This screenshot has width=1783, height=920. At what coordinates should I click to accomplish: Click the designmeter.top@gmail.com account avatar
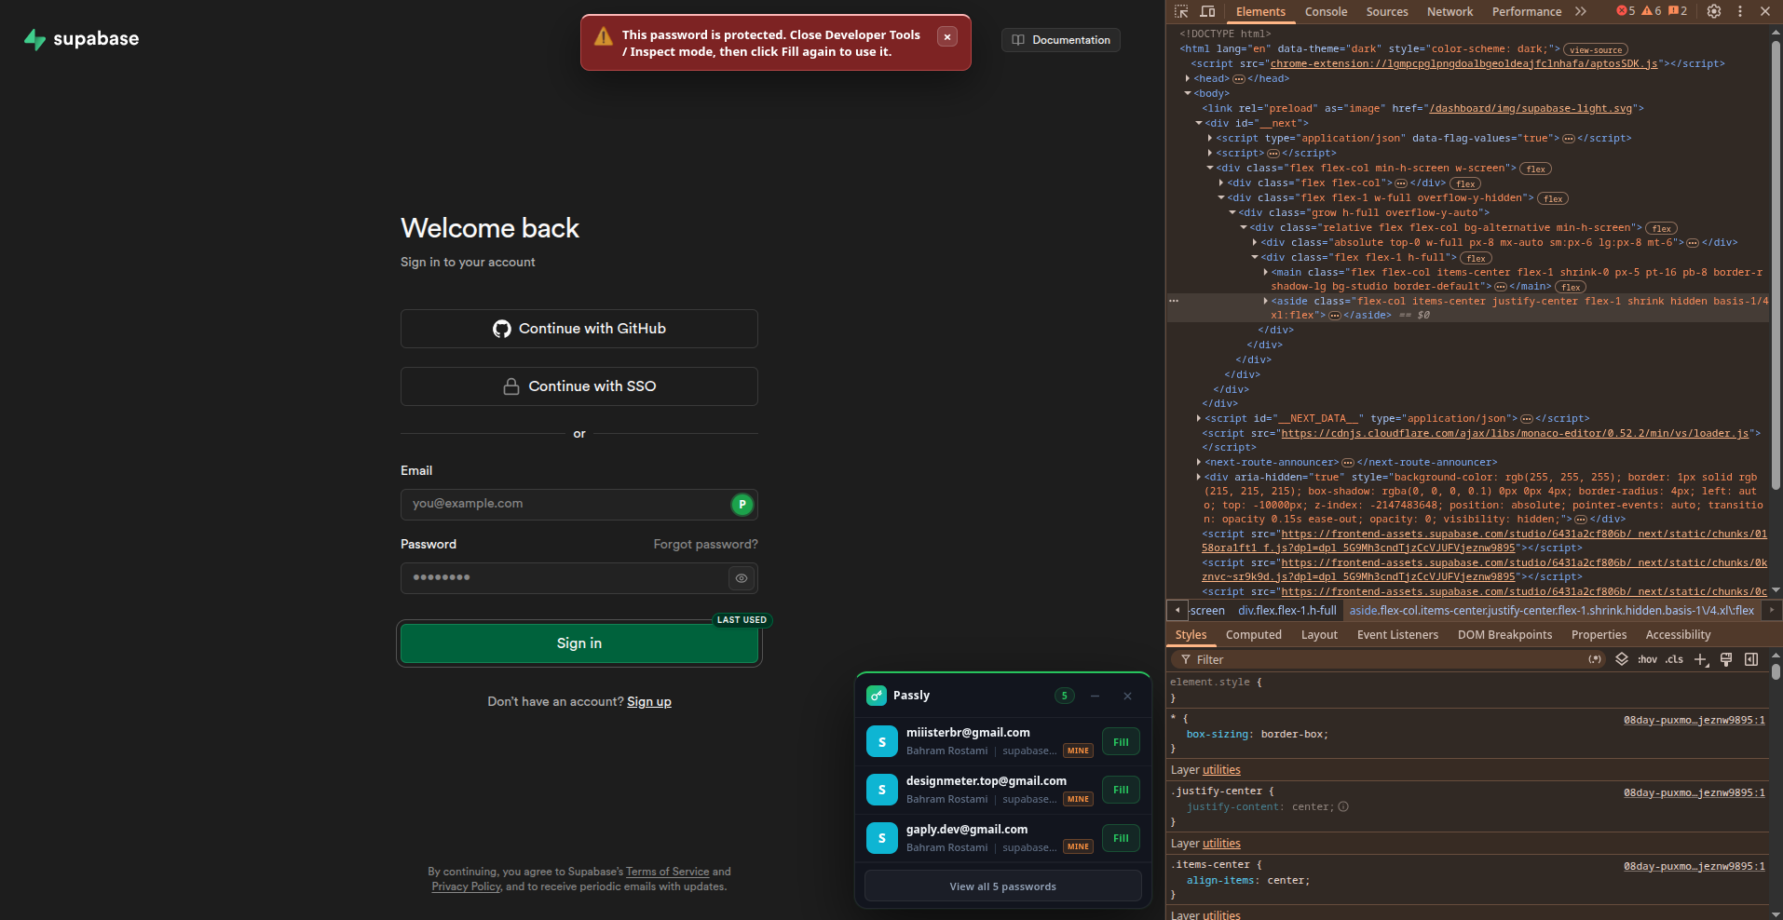click(x=882, y=790)
